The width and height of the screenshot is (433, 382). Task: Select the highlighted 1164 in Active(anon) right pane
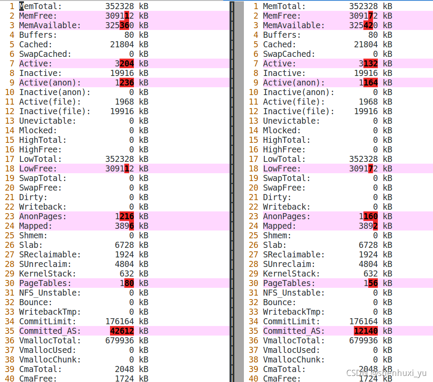tap(370, 82)
